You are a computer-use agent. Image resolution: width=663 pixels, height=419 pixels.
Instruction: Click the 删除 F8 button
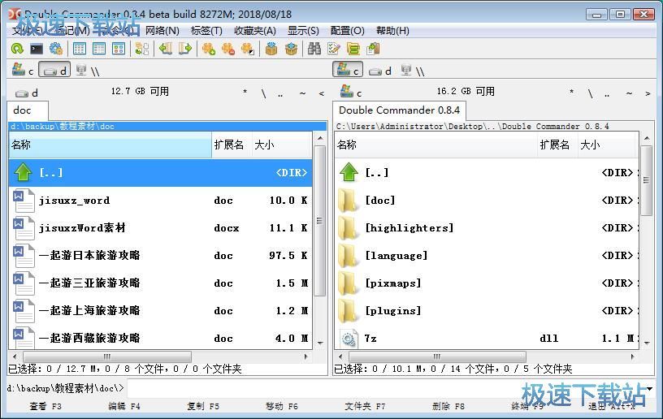(448, 406)
